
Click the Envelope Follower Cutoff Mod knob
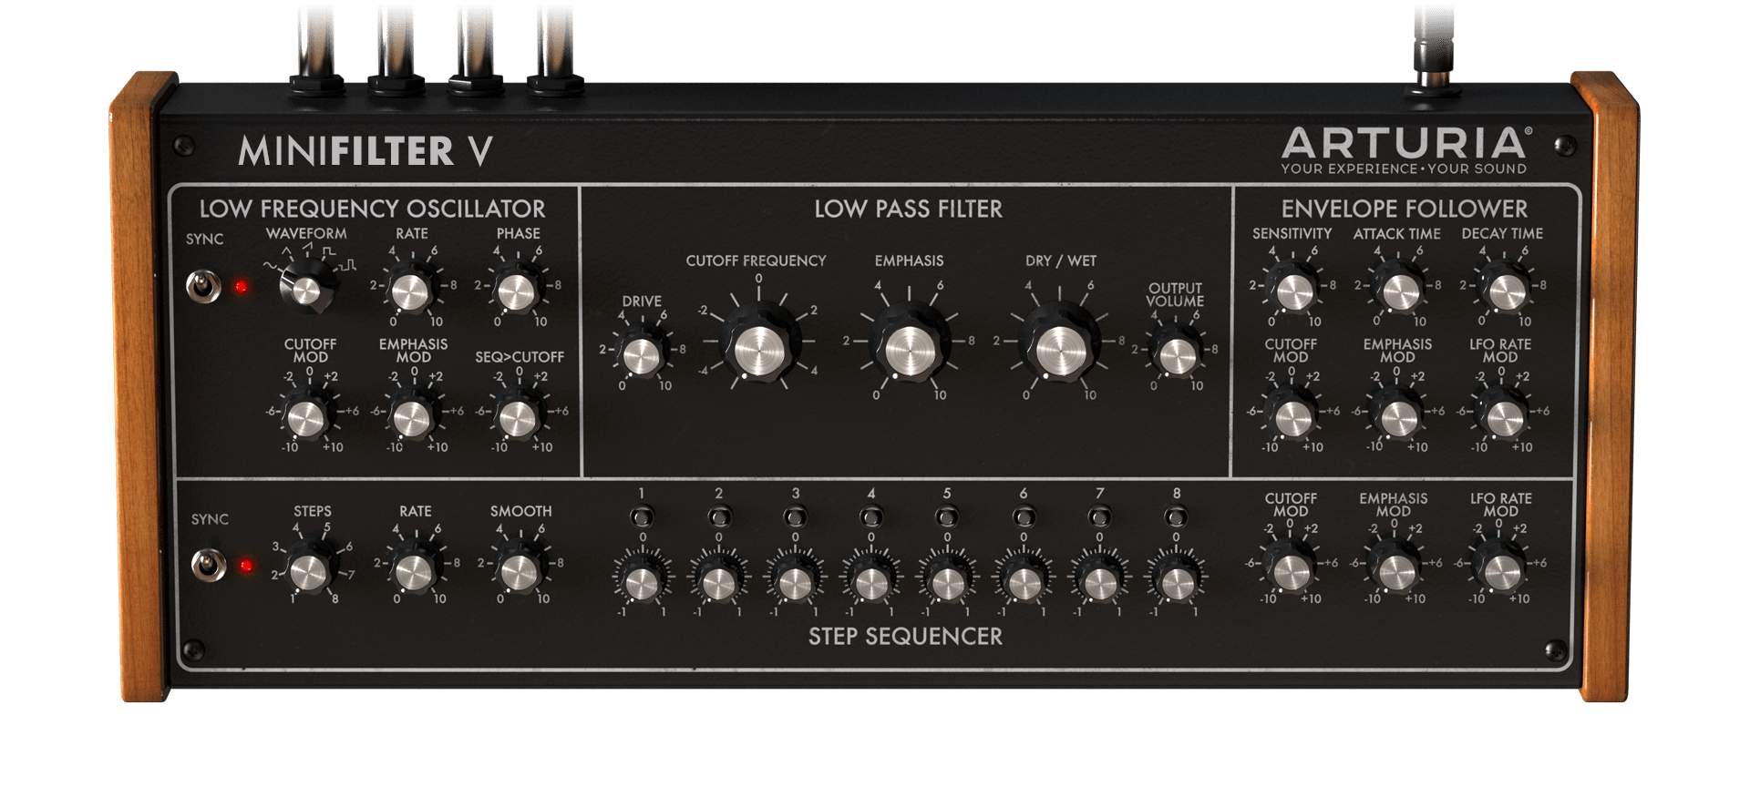pyautogui.click(x=1292, y=417)
